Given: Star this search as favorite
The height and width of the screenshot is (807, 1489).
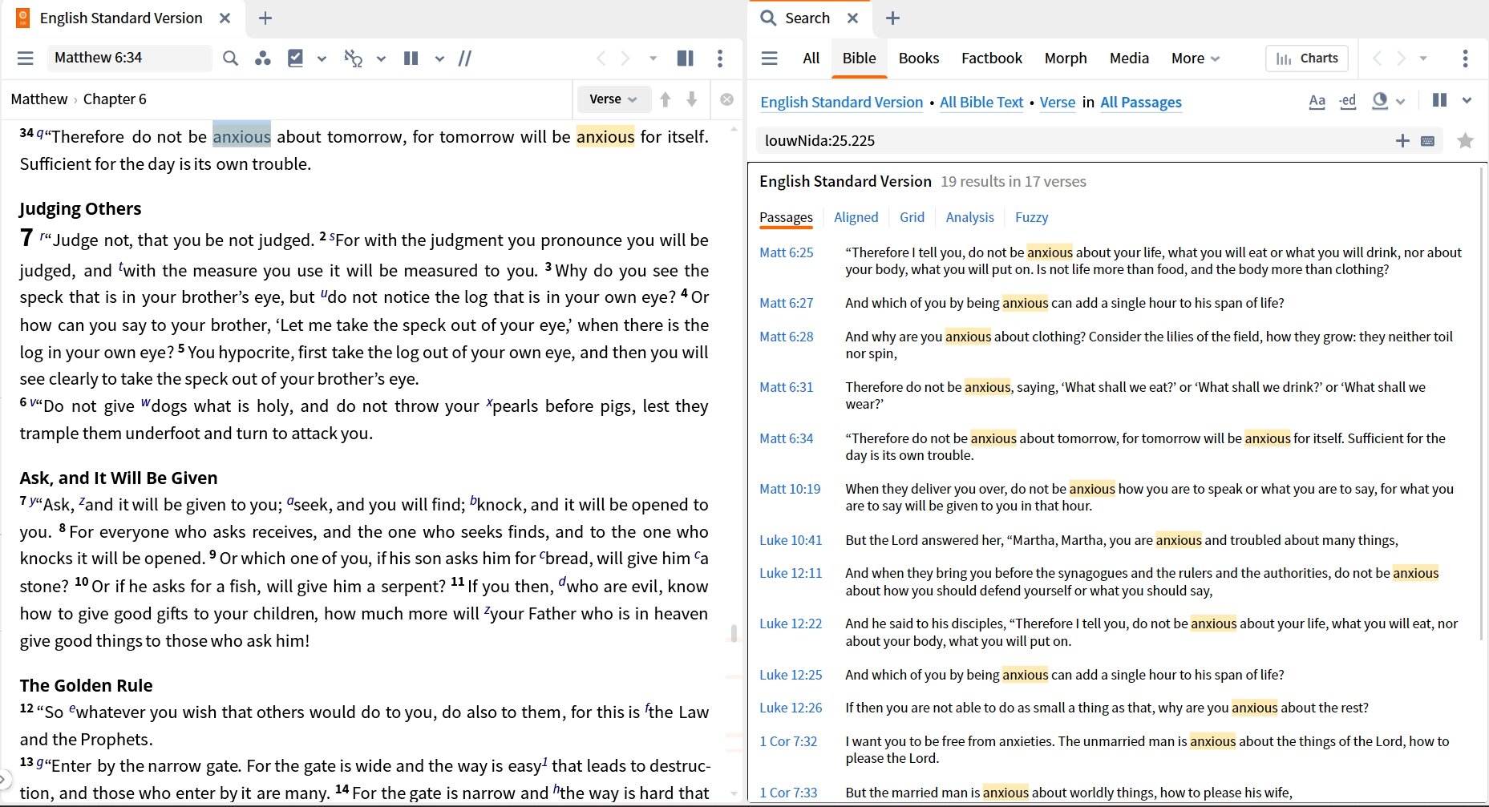Looking at the screenshot, I should pos(1465,140).
